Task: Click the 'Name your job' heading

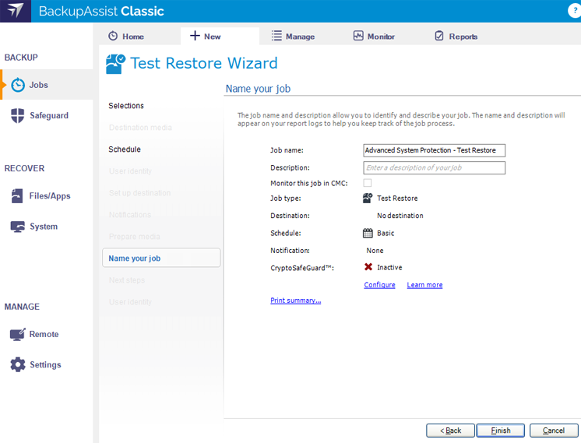Action: tap(258, 89)
